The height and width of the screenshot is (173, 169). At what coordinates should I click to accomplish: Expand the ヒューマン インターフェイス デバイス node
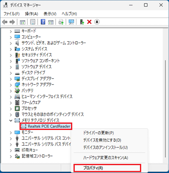[x=11, y=97]
